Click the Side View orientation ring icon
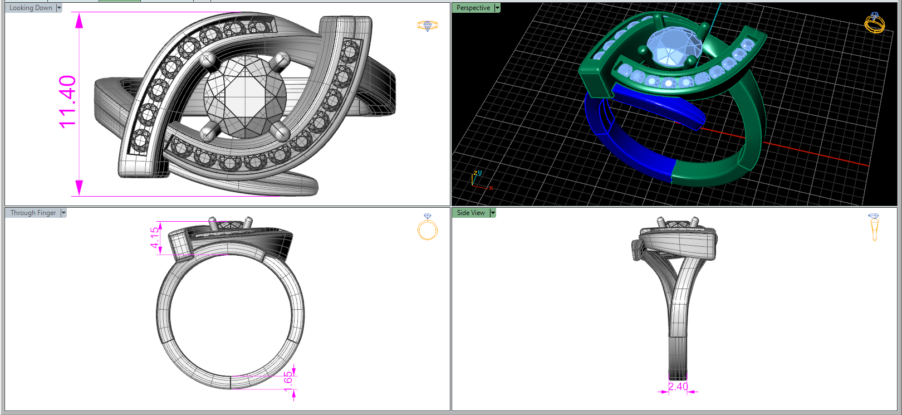902x415 pixels. pyautogui.click(x=874, y=227)
